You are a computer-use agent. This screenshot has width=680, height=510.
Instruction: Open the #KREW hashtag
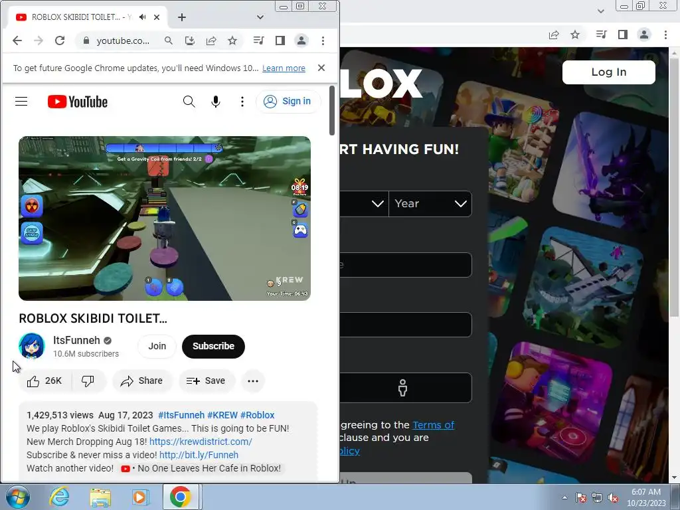click(222, 415)
